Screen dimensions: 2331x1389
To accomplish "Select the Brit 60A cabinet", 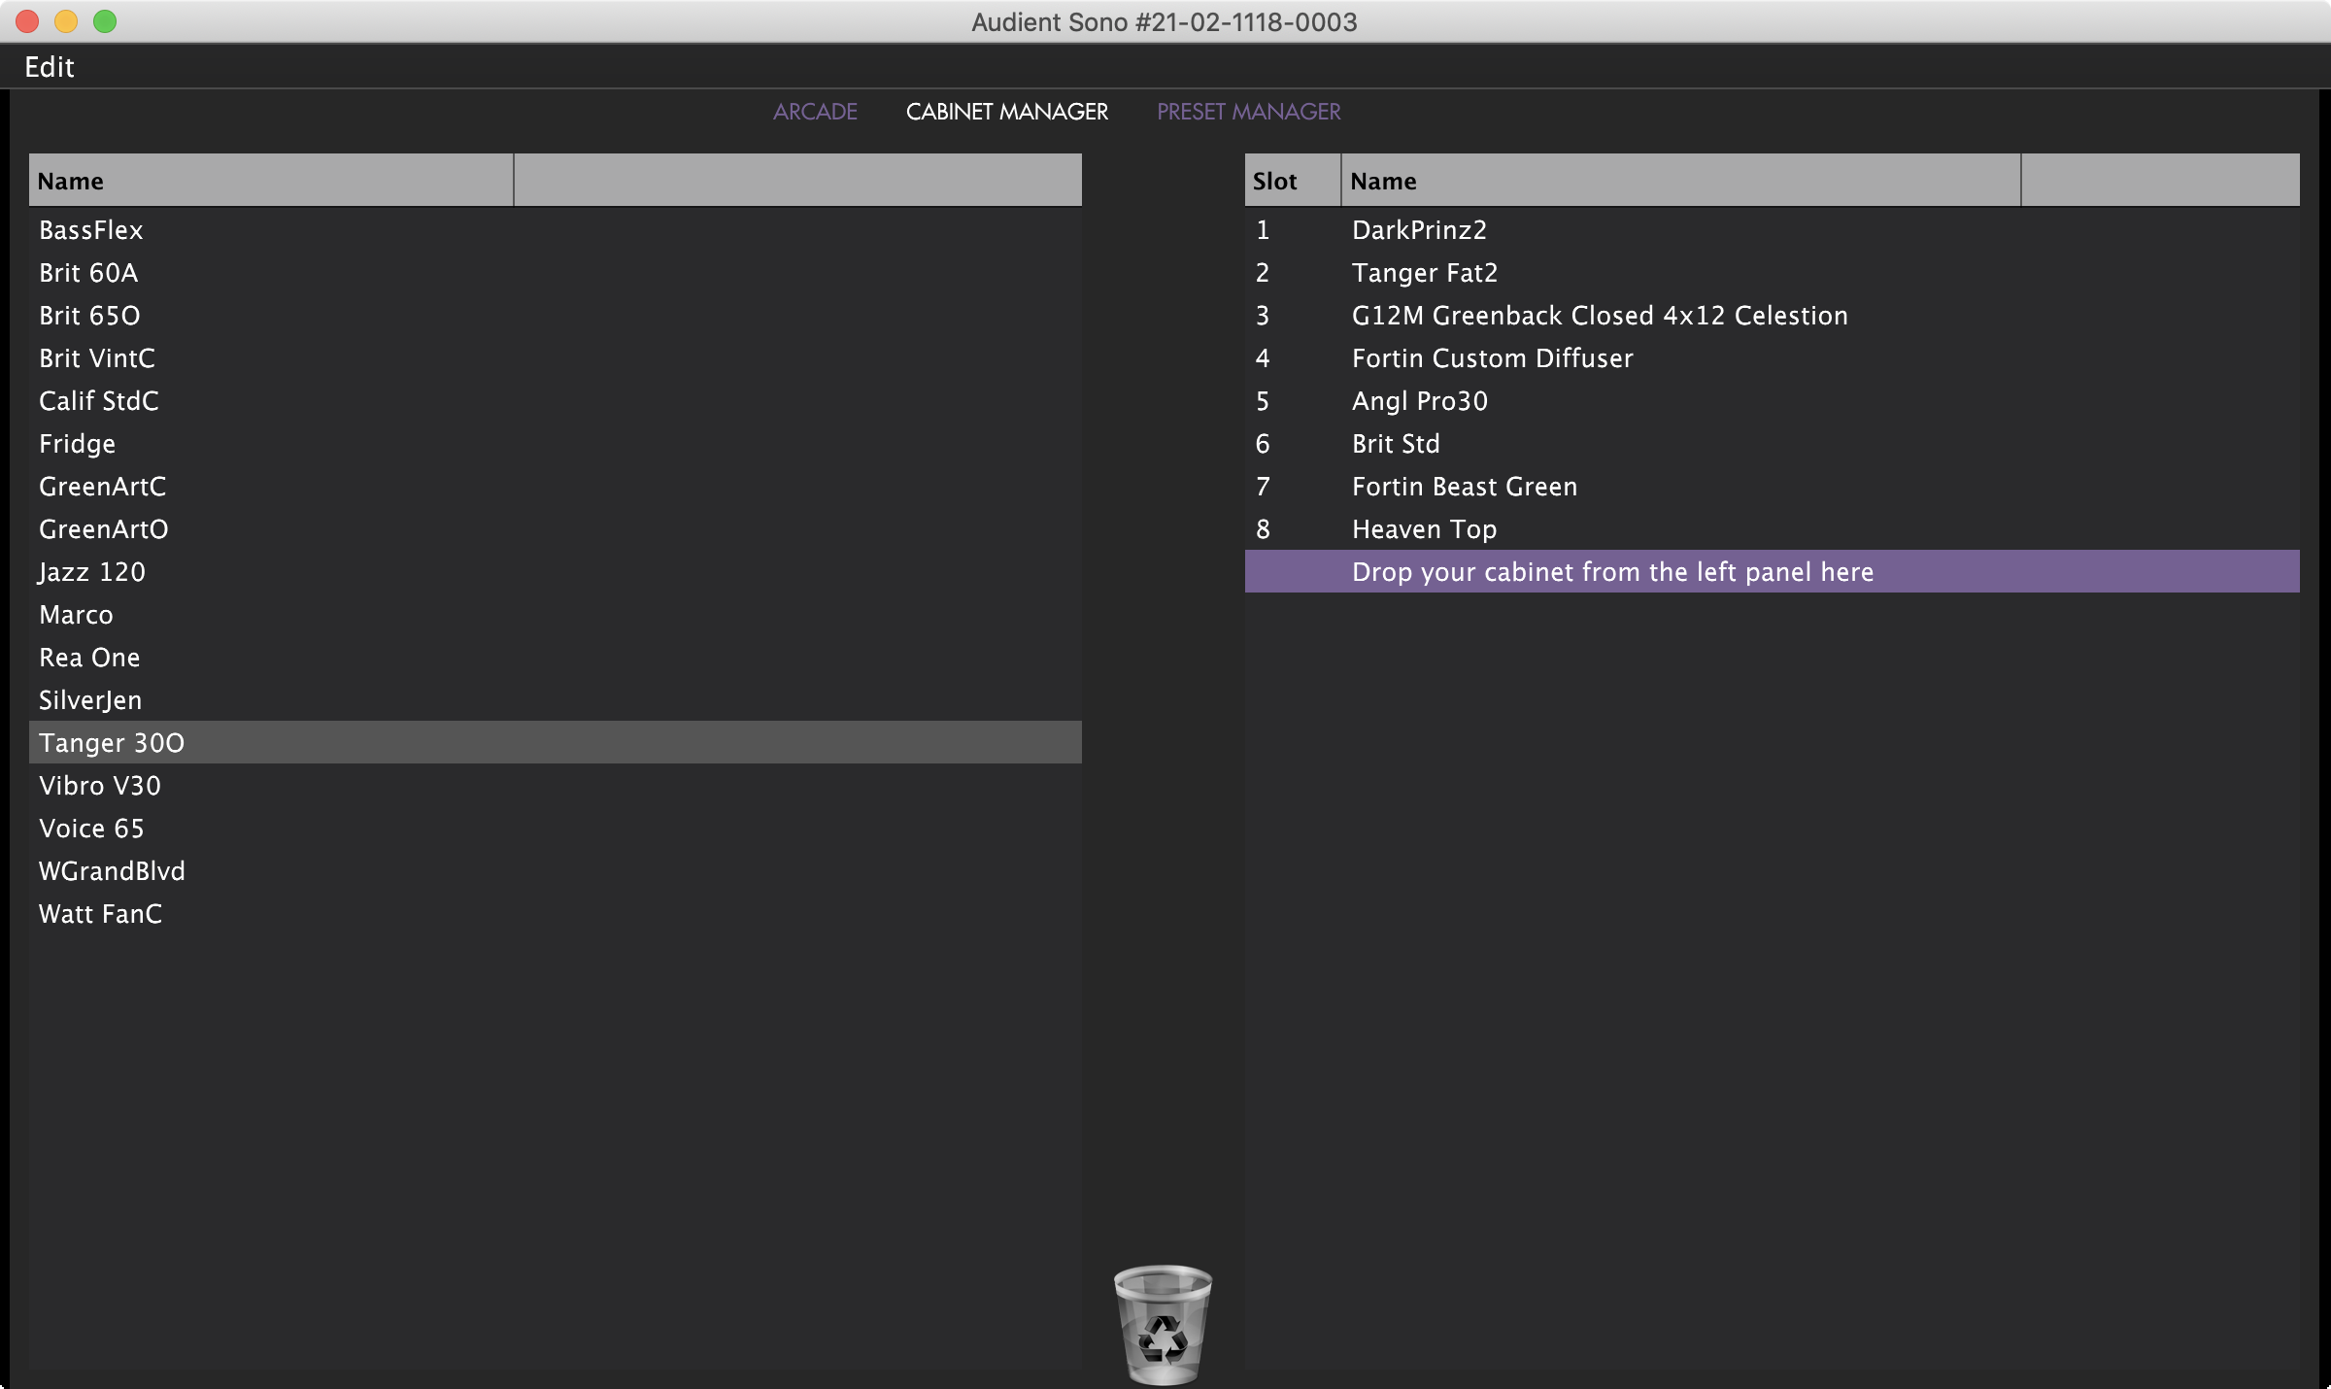I will click(x=556, y=273).
